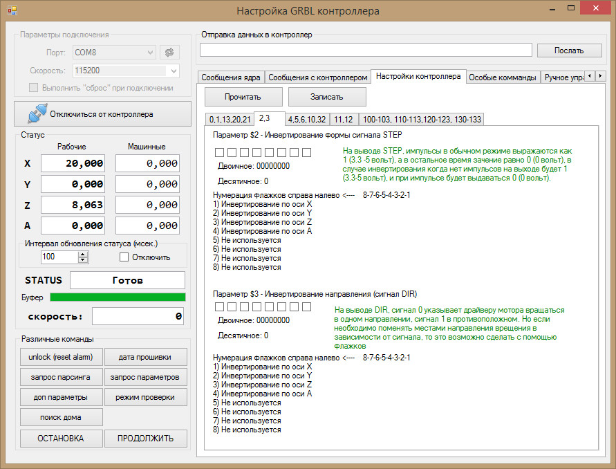Click the A machine coordinate field
This screenshot has height=469, width=616.
pyautogui.click(x=147, y=226)
